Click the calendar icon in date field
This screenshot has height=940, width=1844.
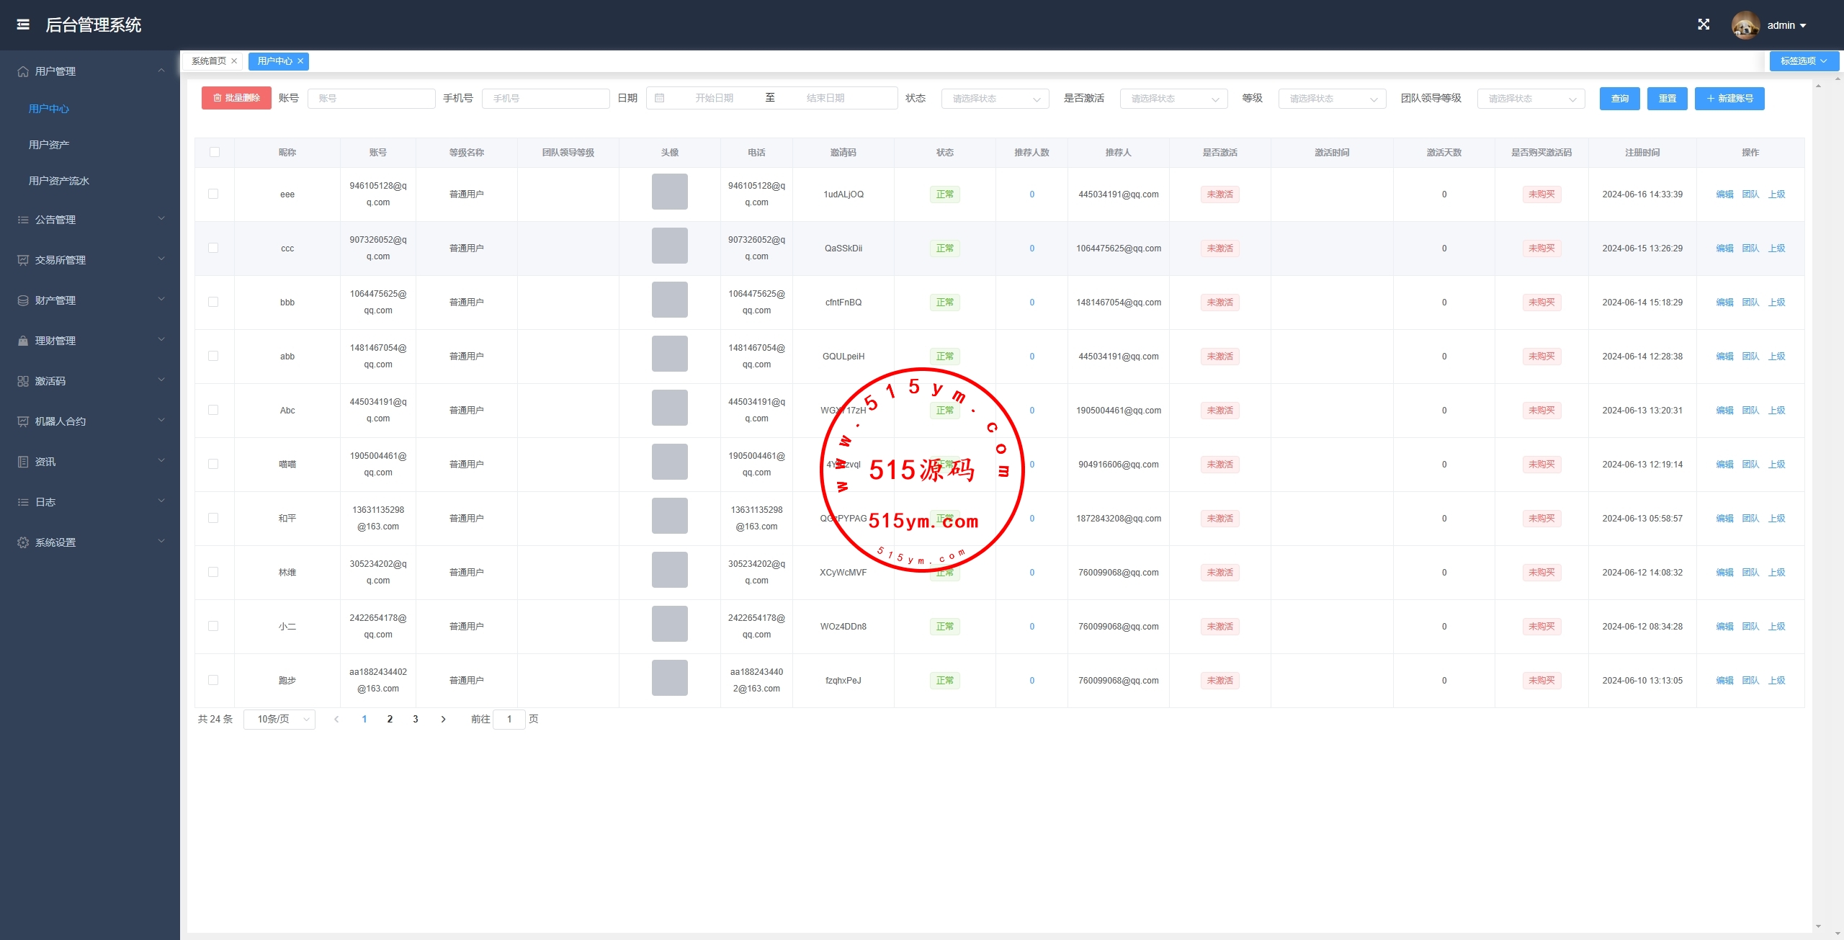[x=660, y=98]
